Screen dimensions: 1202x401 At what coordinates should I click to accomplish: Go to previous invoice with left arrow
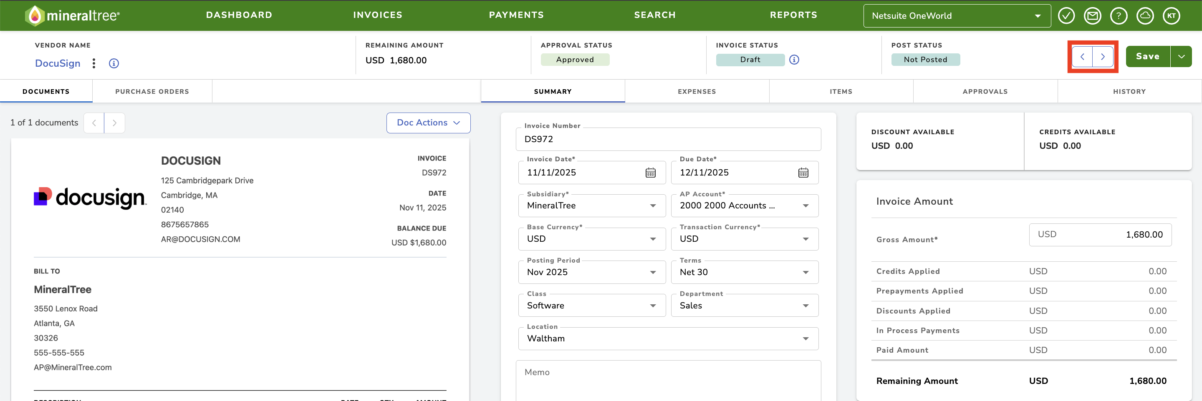pyautogui.click(x=1082, y=56)
